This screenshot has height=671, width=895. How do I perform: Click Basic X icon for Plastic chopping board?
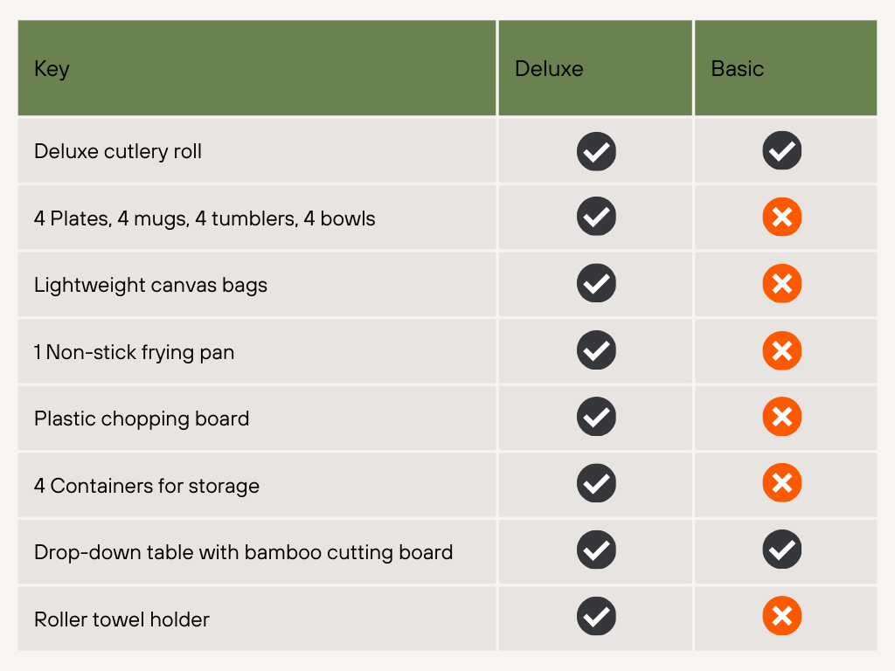coord(782,418)
